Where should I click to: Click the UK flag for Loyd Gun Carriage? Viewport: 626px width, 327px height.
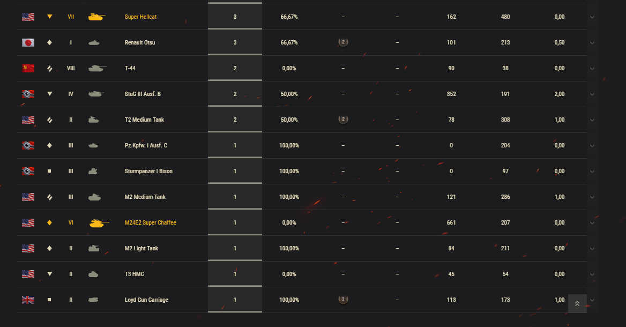(x=28, y=300)
